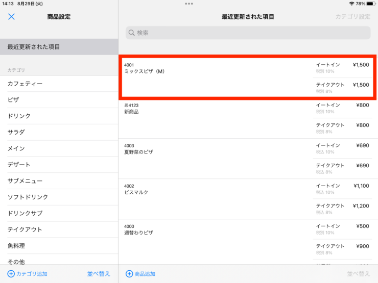Tap the 78% battery percentage

pos(361,4)
